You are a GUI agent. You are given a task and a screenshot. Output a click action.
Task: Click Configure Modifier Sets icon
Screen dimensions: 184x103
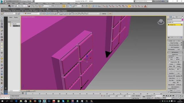181,37
